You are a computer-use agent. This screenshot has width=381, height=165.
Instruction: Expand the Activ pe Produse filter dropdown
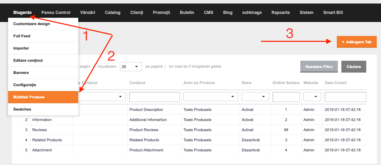click(210, 97)
